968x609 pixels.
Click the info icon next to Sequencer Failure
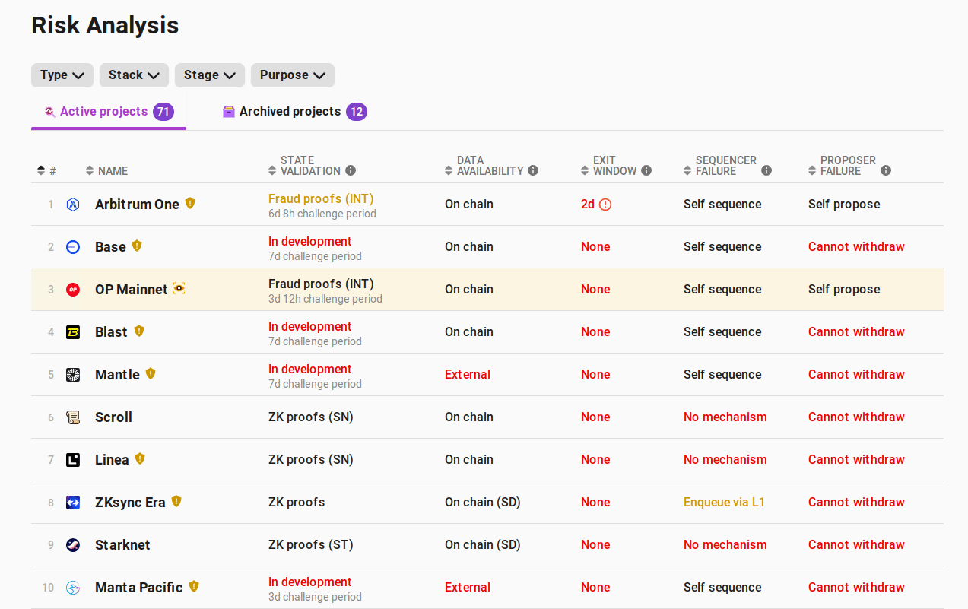(x=766, y=170)
